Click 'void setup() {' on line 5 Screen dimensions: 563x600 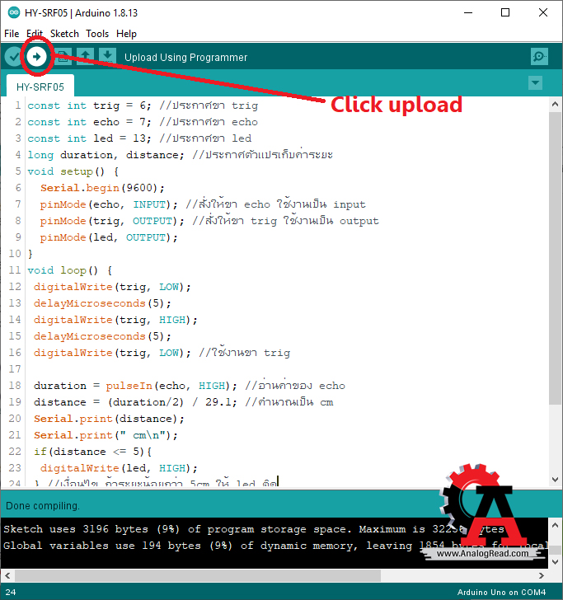coord(73,171)
